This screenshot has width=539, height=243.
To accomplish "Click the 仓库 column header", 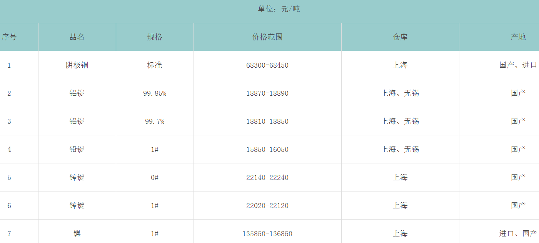I will click(x=400, y=37).
